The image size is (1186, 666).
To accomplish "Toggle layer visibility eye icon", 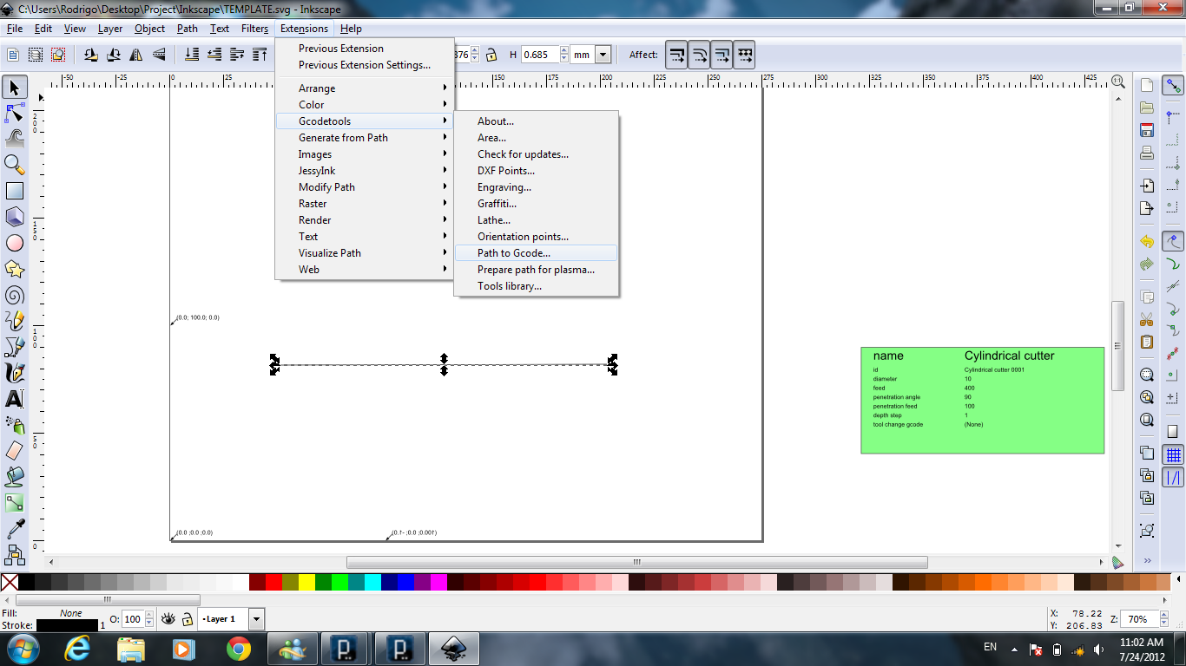I will (168, 619).
